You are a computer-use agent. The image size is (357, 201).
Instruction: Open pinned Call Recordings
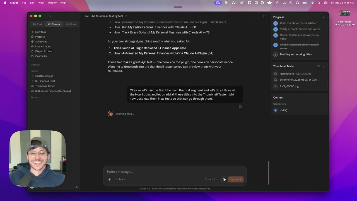click(x=44, y=76)
